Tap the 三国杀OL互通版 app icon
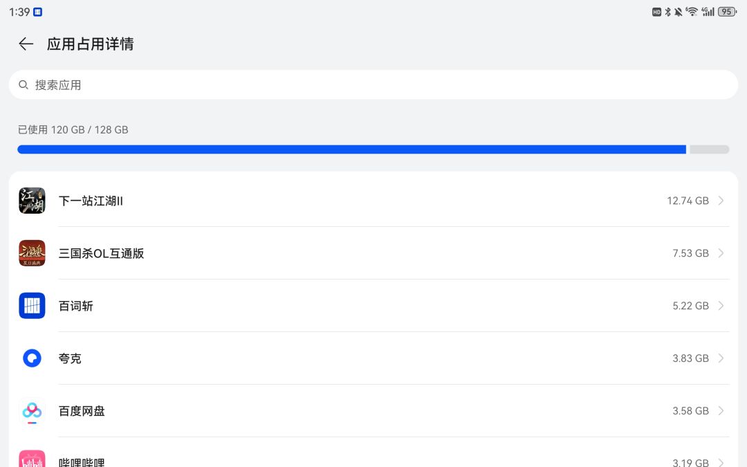This screenshot has height=467, width=747. tap(32, 253)
